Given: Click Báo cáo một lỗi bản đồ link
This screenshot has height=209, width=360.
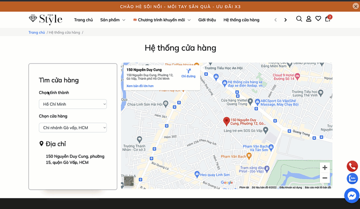Looking at the screenshot, I should tap(318, 187).
